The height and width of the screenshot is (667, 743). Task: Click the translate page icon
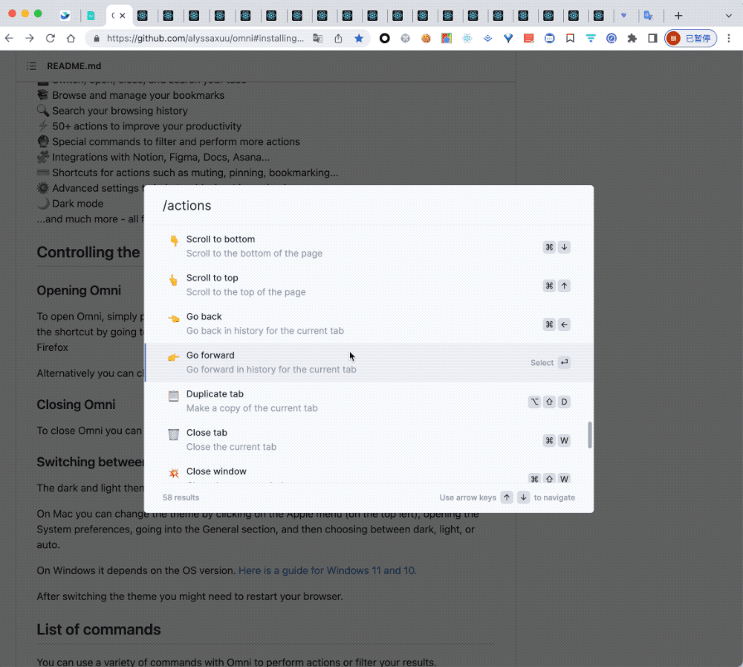coord(318,38)
